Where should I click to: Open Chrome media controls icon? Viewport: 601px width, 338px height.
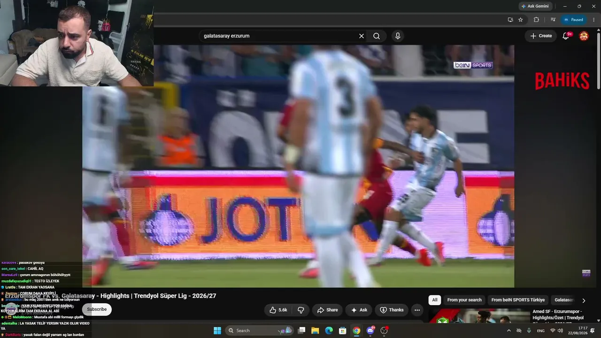[x=553, y=20]
